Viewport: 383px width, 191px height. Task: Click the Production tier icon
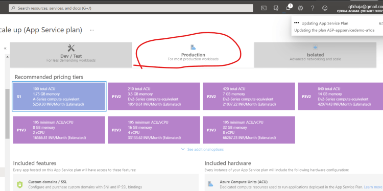(193, 47)
